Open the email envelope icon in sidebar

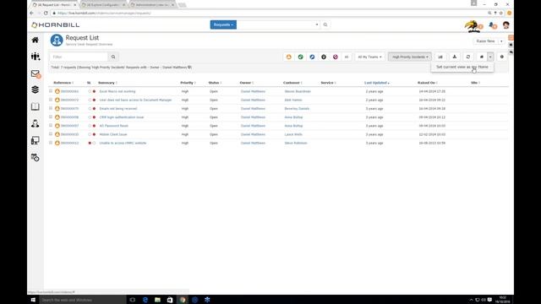[36, 73]
